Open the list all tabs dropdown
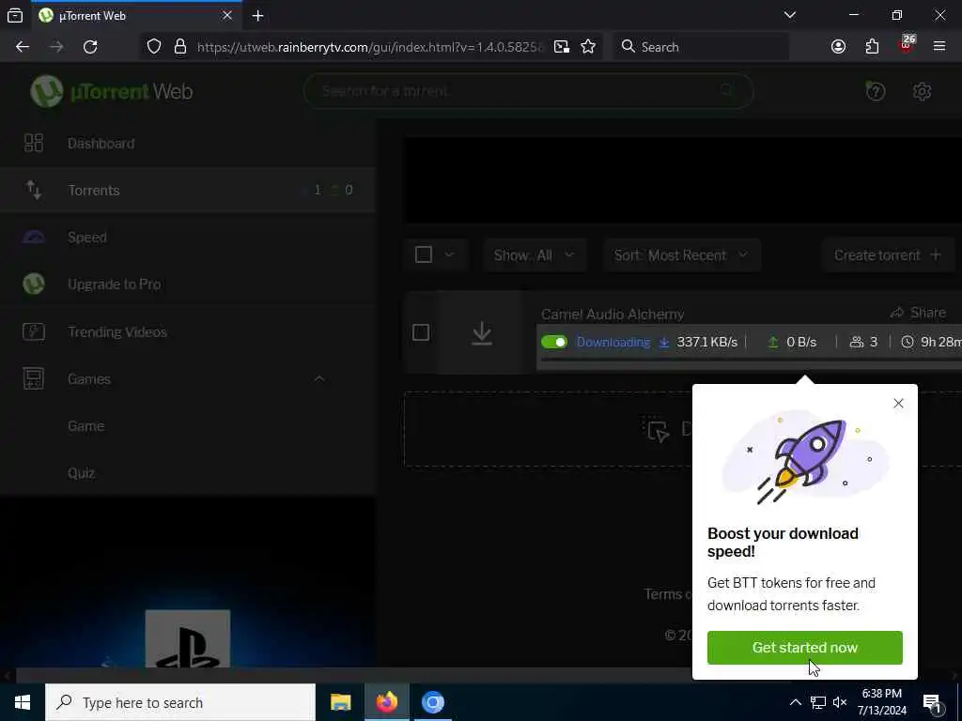This screenshot has width=962, height=721. (x=789, y=15)
